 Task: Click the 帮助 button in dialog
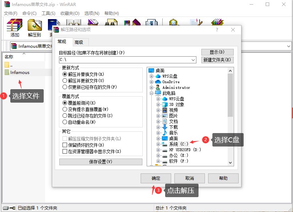(223, 178)
